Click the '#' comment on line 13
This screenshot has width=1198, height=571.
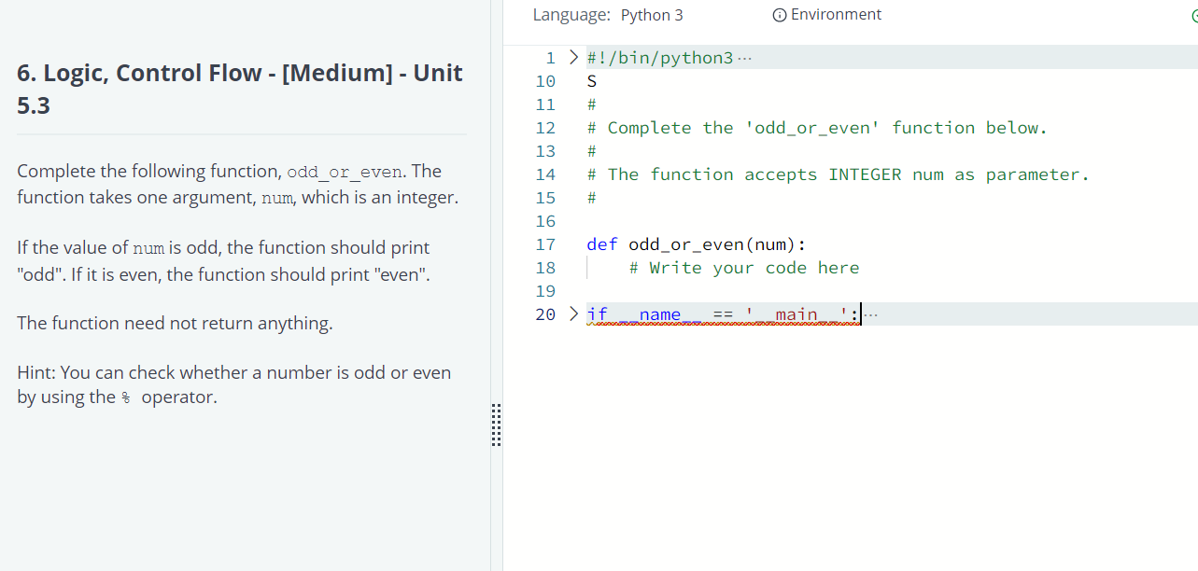coord(592,152)
